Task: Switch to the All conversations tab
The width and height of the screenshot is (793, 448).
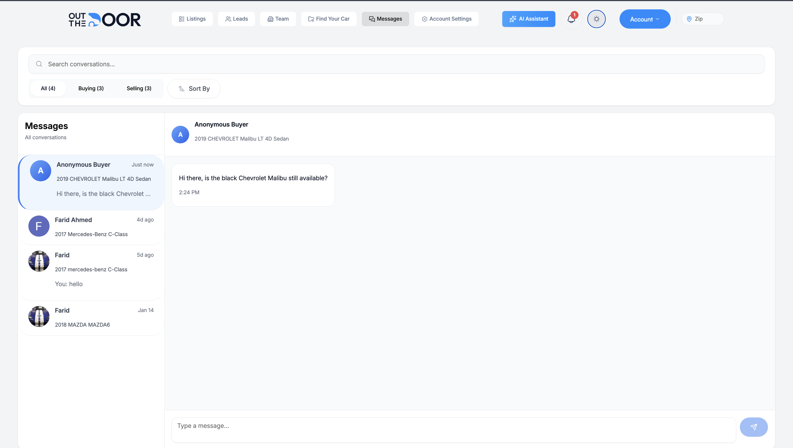Action: tap(48, 88)
